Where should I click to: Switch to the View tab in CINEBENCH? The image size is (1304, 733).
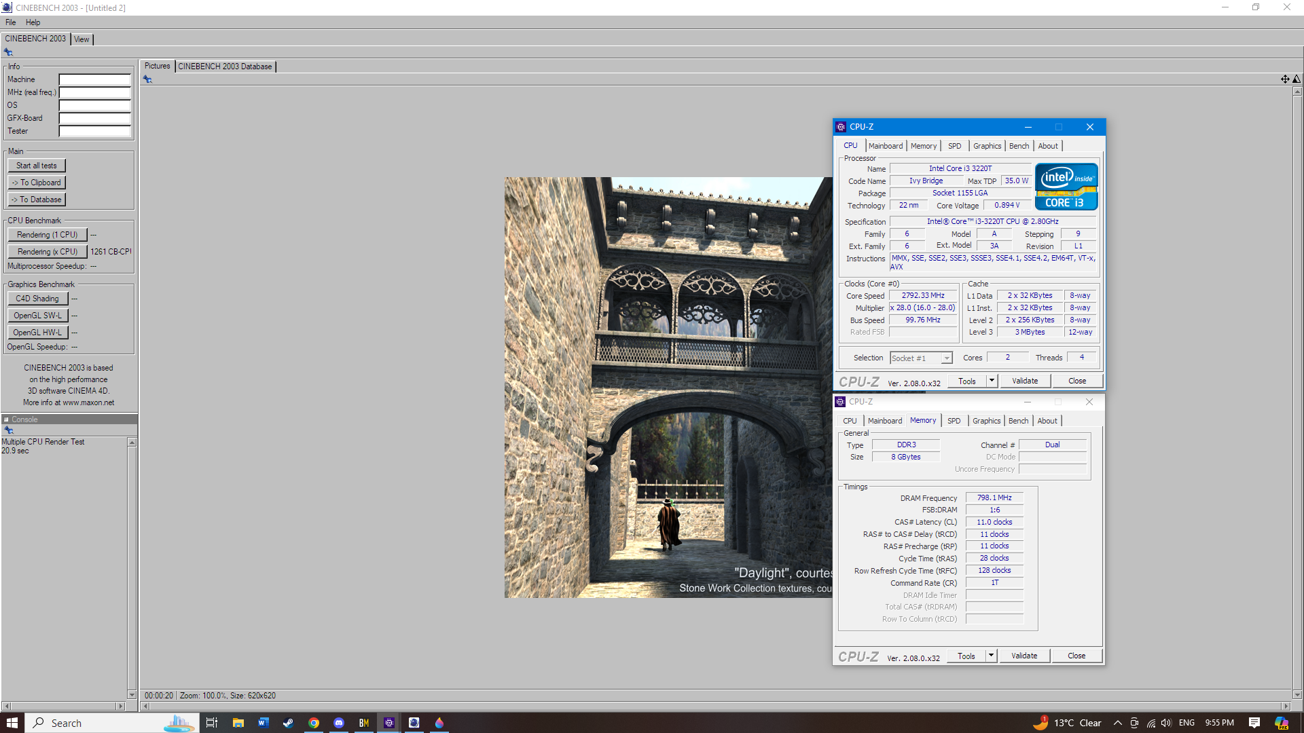(x=81, y=39)
